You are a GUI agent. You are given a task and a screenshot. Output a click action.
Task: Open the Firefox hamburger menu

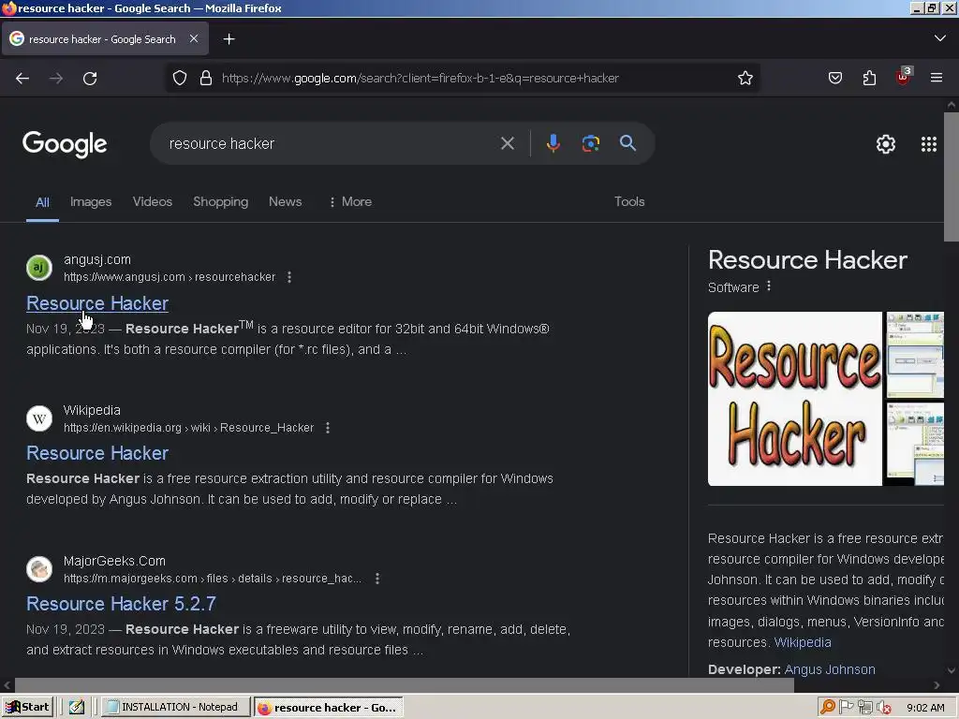pyautogui.click(x=937, y=79)
